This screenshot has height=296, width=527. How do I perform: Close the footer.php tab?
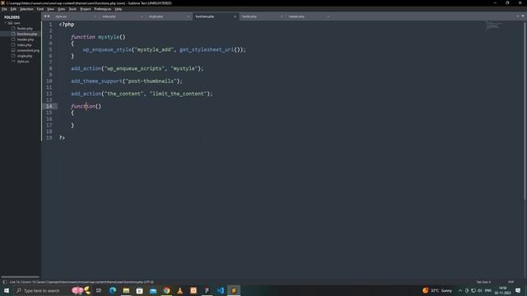point(282,16)
